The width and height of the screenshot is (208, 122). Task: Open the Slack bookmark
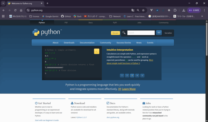coord(77,16)
